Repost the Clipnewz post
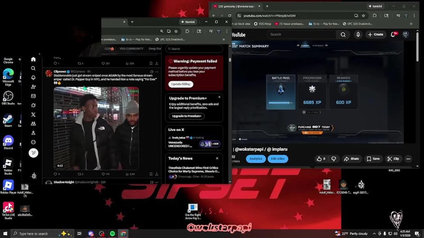This screenshot has height=238, width=424. click(x=79, y=174)
